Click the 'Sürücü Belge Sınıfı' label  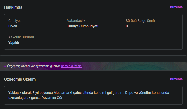(x=140, y=21)
